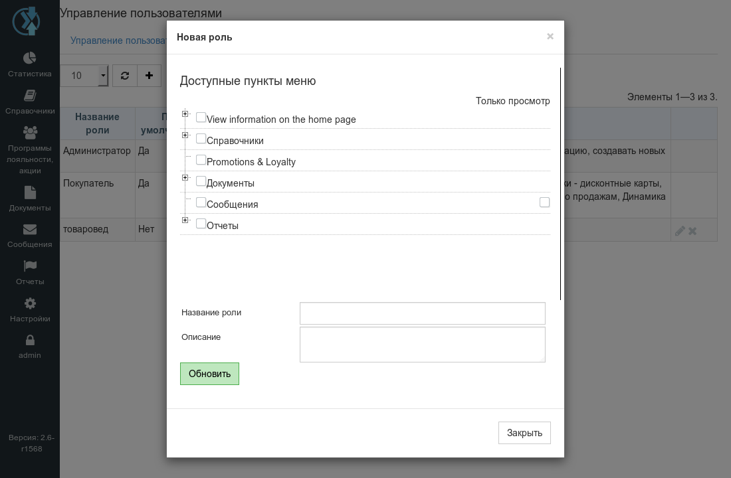Click the Только просмотр column label
The image size is (731, 478).
(513, 101)
